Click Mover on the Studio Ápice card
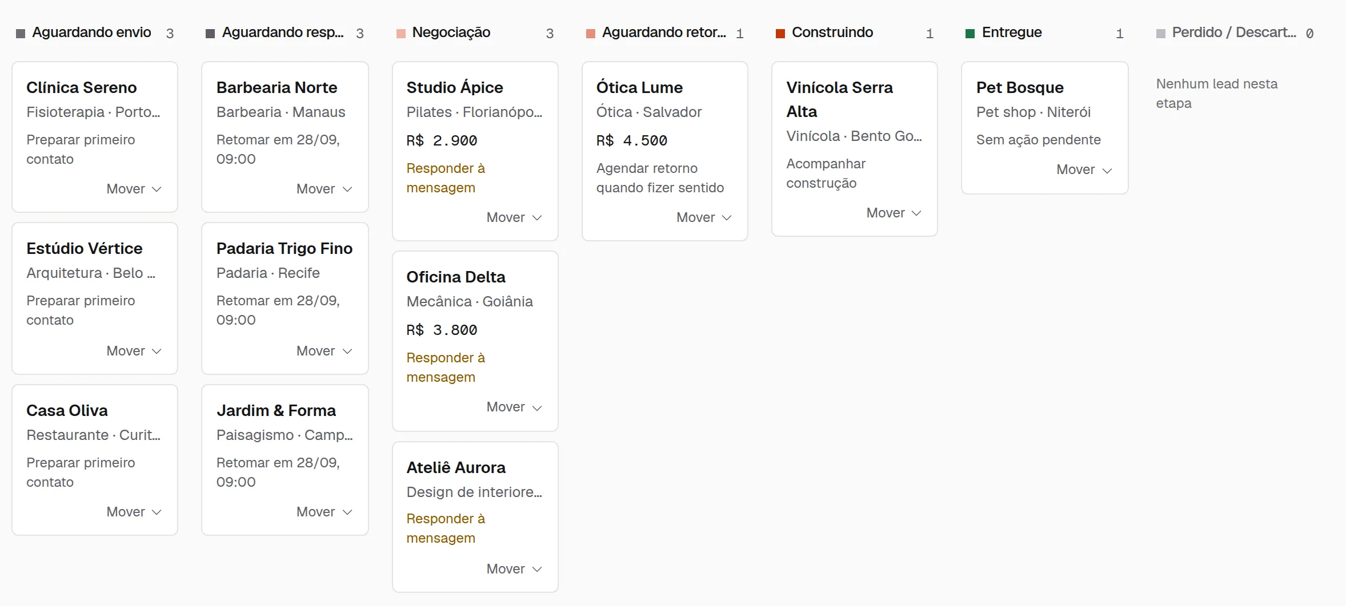Image resolution: width=1346 pixels, height=606 pixels. [x=514, y=217]
